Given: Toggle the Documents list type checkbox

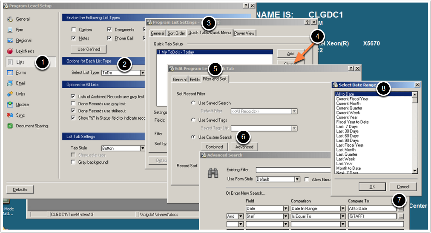Looking at the screenshot, I should 109,30.
